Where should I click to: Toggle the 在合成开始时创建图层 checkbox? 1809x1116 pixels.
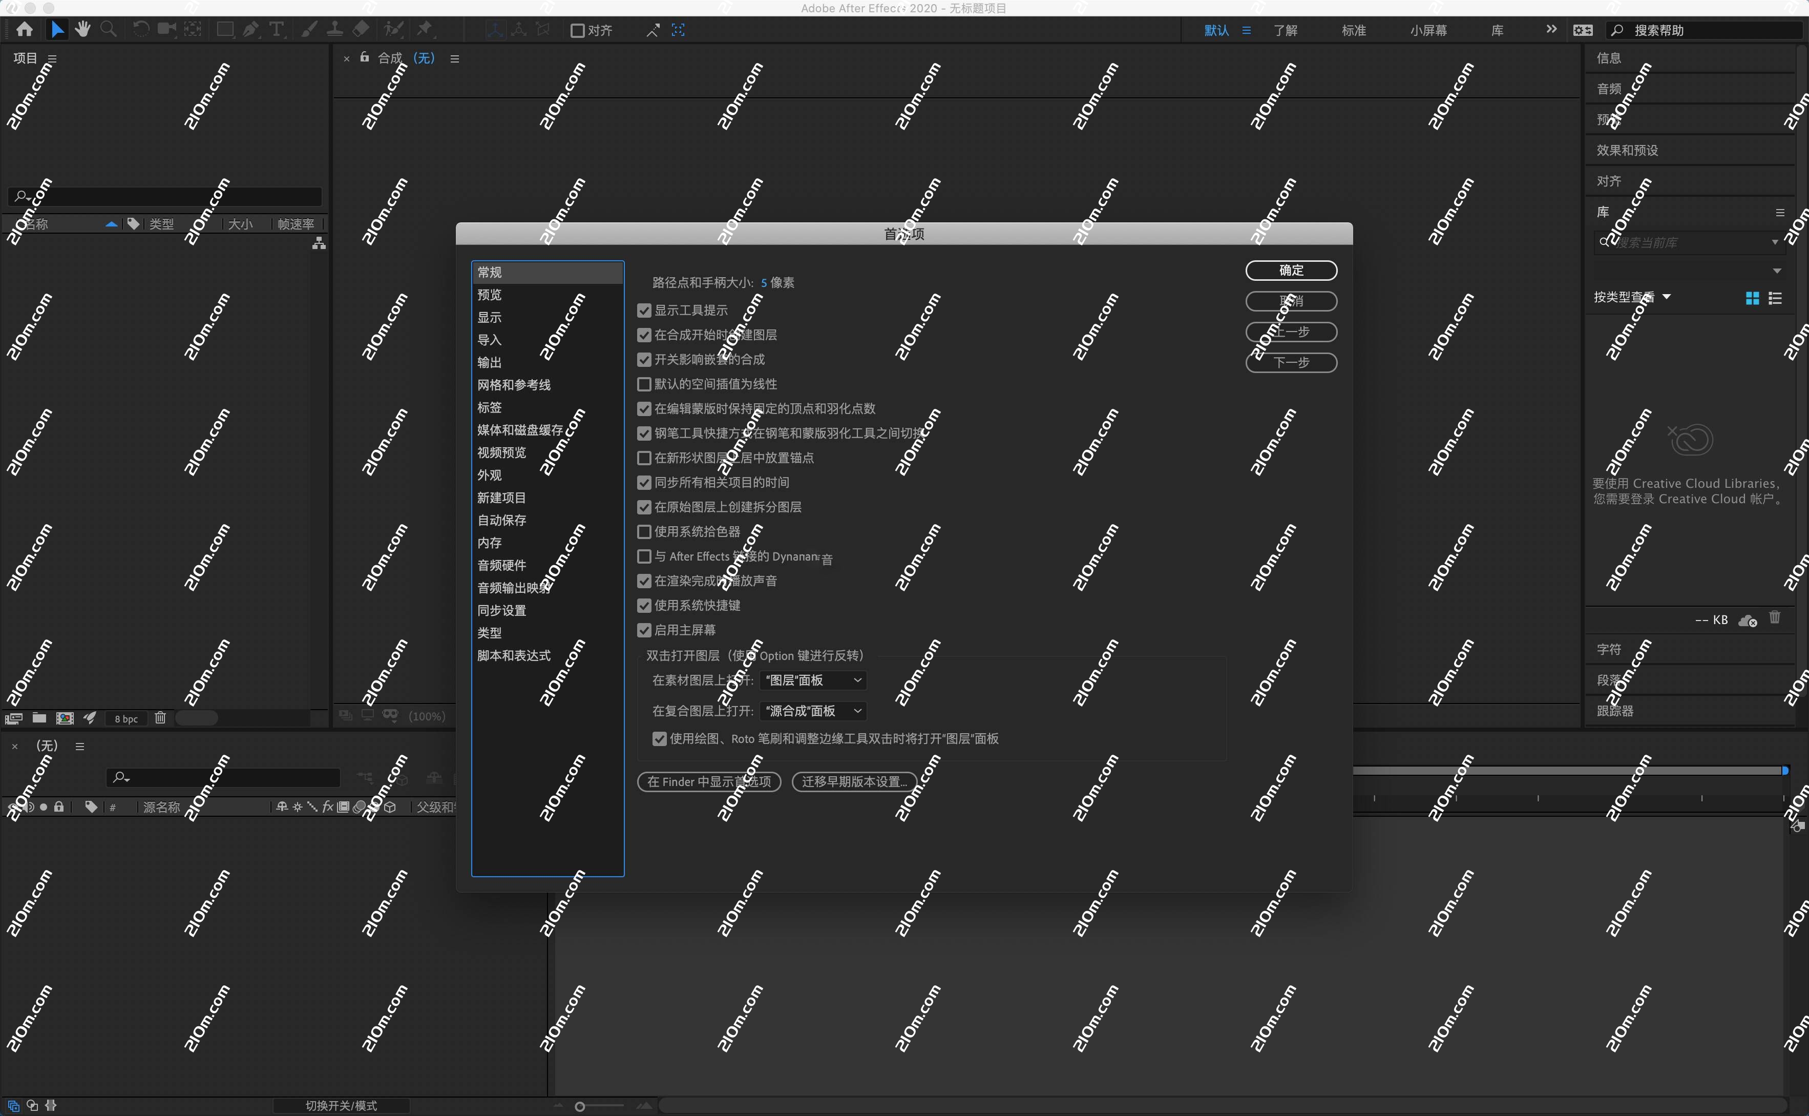click(644, 335)
